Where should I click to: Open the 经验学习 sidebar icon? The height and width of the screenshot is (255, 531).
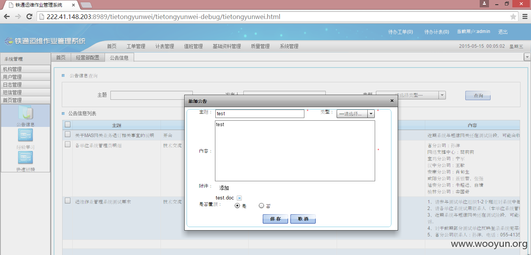point(25,135)
